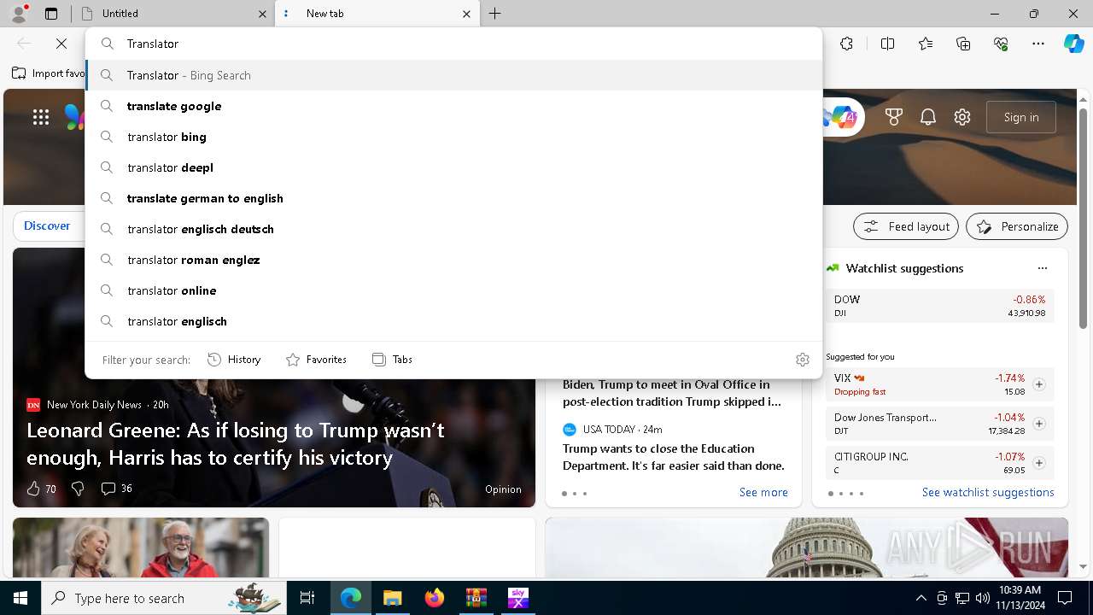The image size is (1093, 615).
Task: Open Task View in taskbar
Action: pos(307,598)
